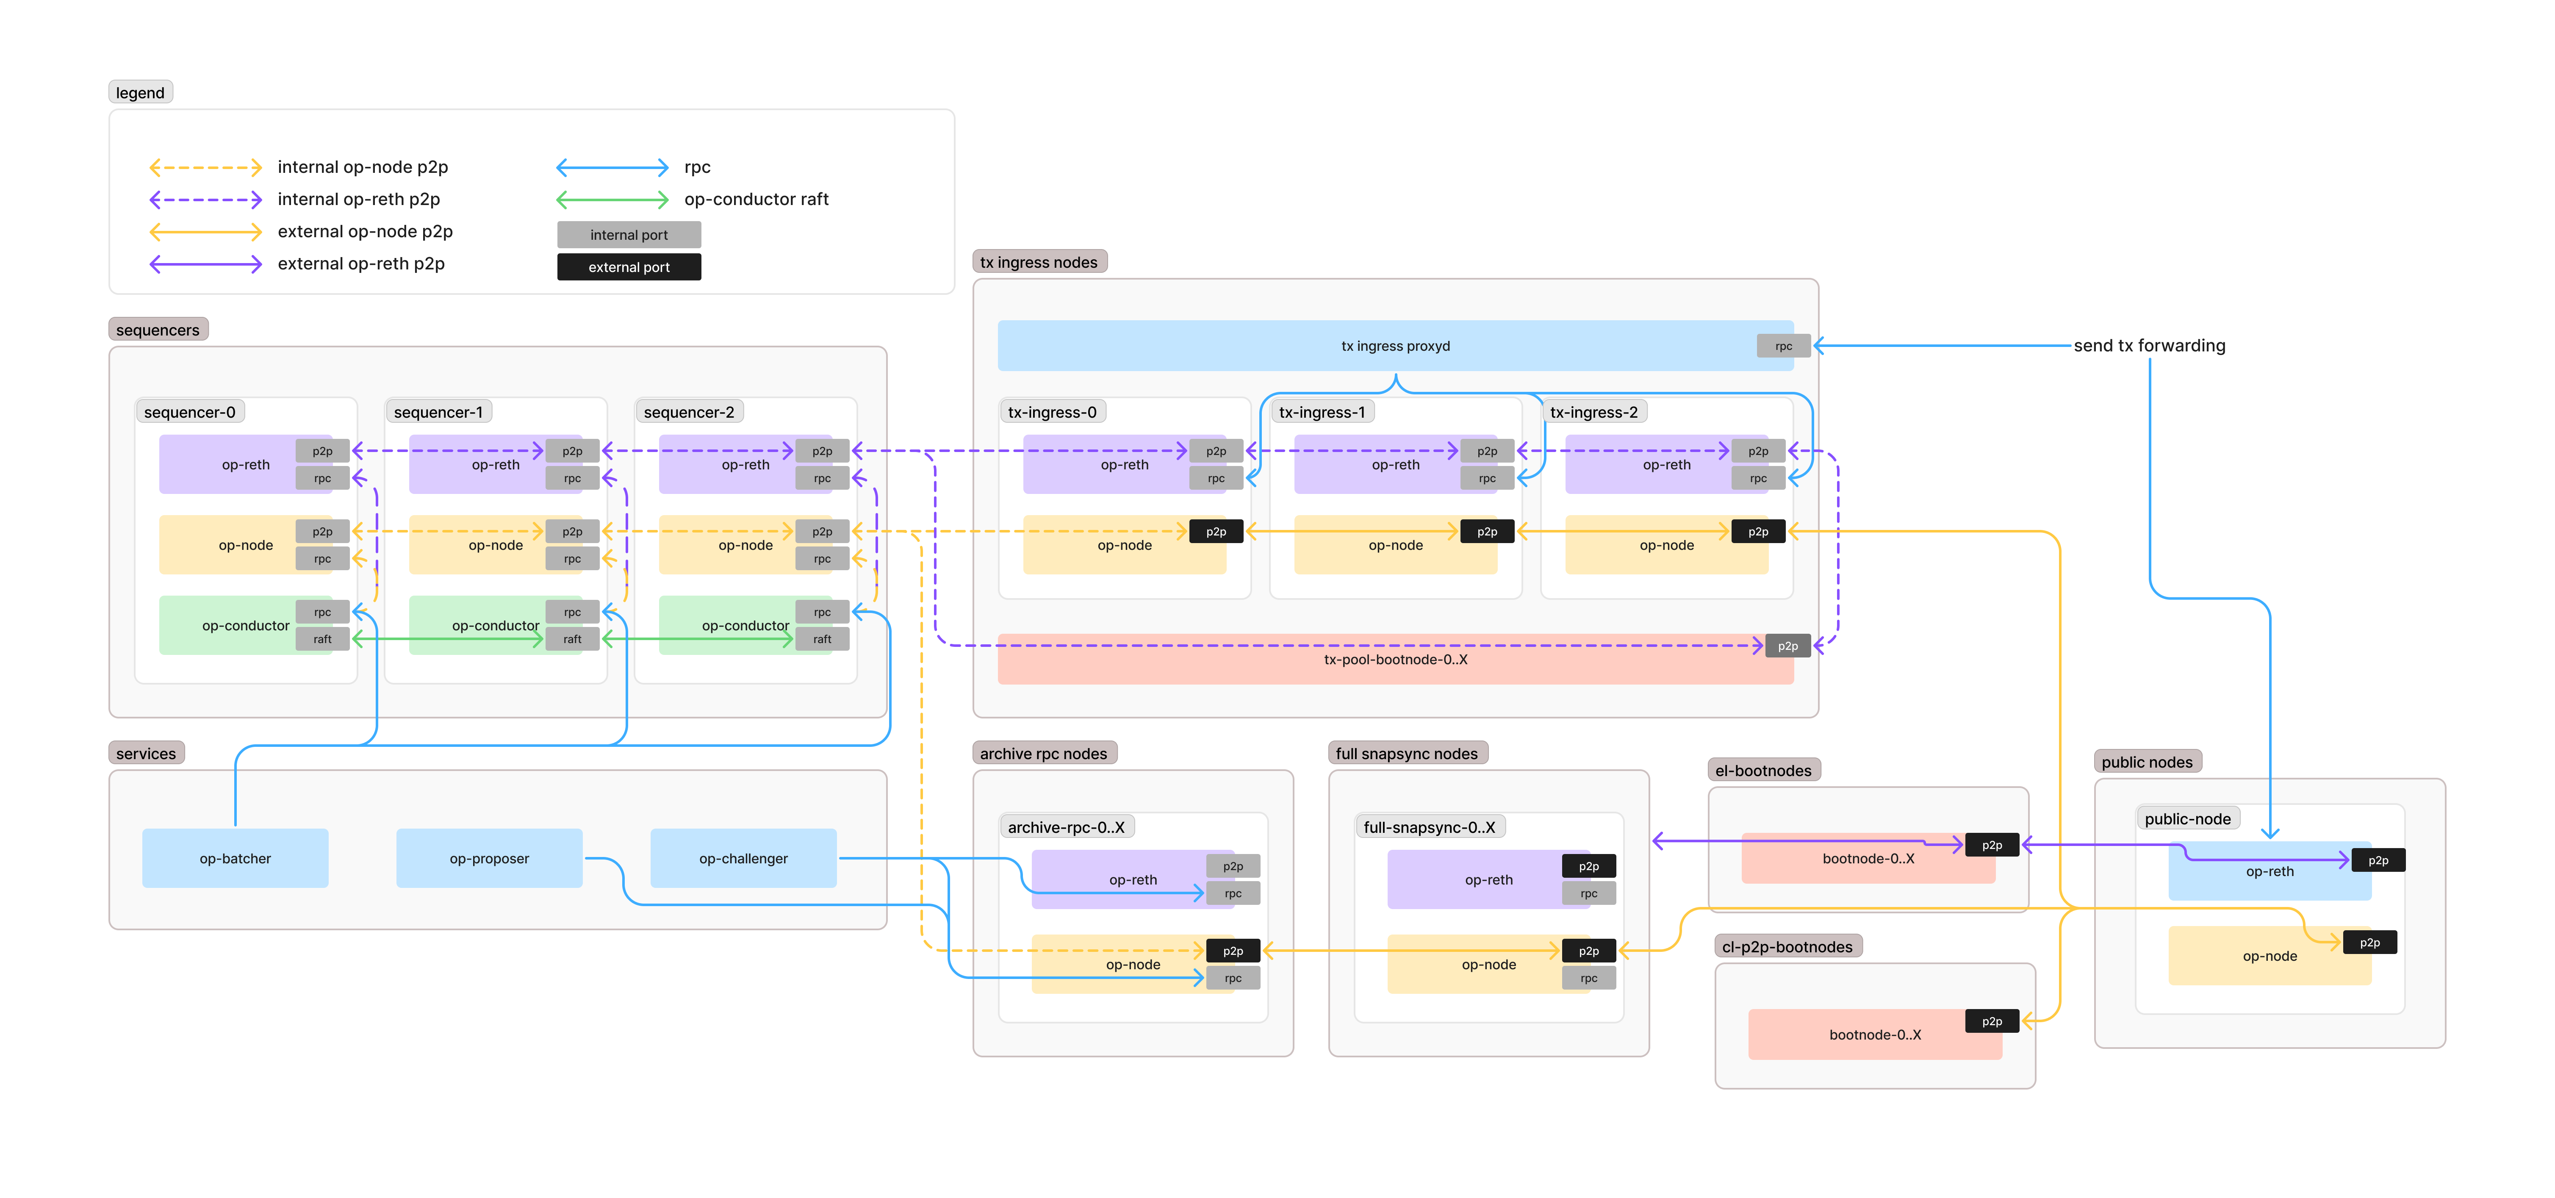Click 'external op-reth p2p' legend text
Image resolution: width=2555 pixels, height=1198 pixels.
click(x=361, y=264)
